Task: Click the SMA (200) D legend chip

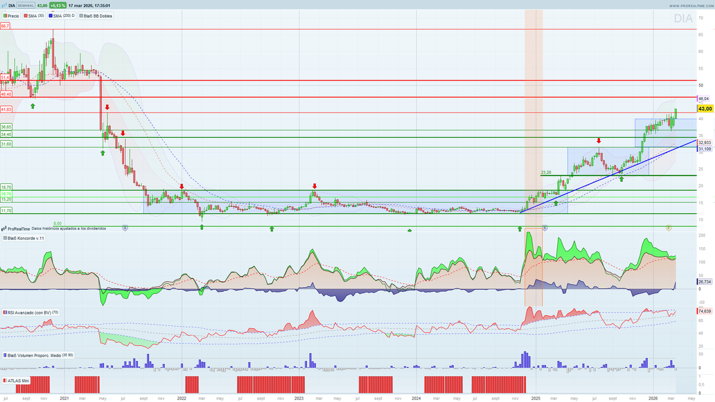Action: tap(62, 15)
